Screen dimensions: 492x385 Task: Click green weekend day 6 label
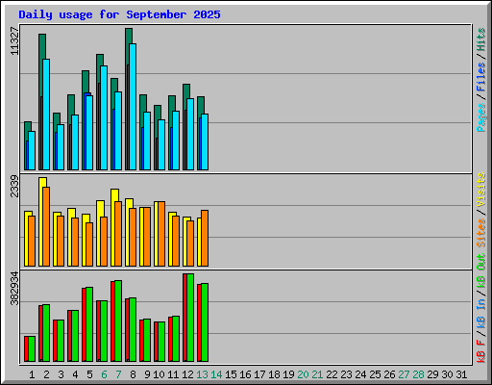point(104,374)
